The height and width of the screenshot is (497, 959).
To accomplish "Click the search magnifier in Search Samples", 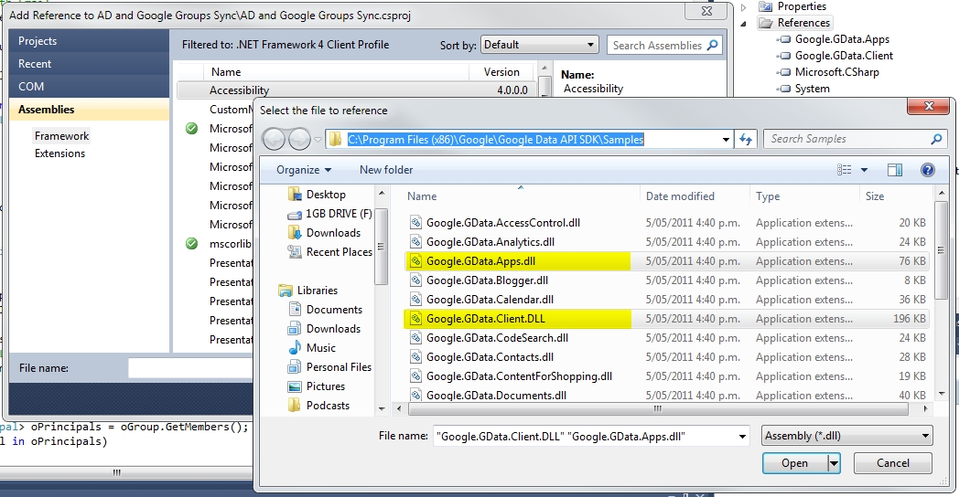I will [936, 139].
